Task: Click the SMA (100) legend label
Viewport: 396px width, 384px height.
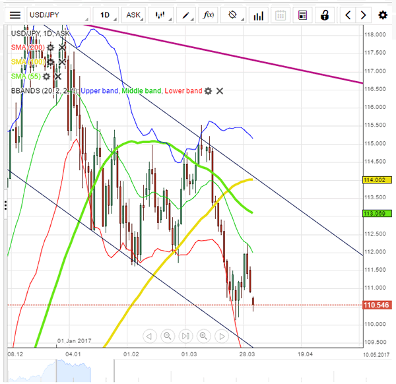Action: tap(28, 62)
